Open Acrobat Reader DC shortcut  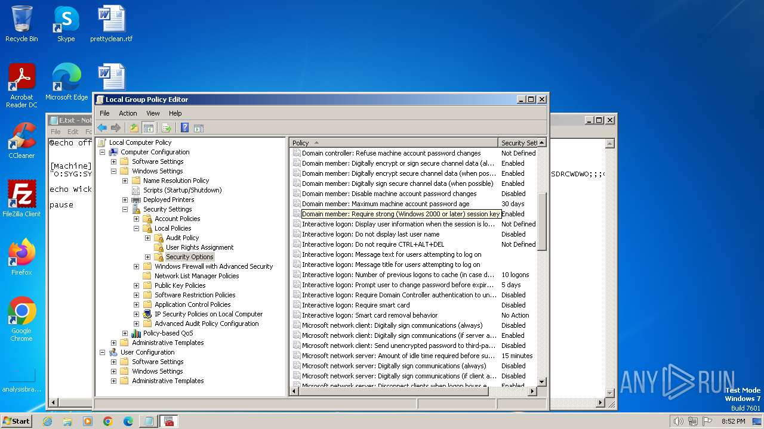click(21, 86)
